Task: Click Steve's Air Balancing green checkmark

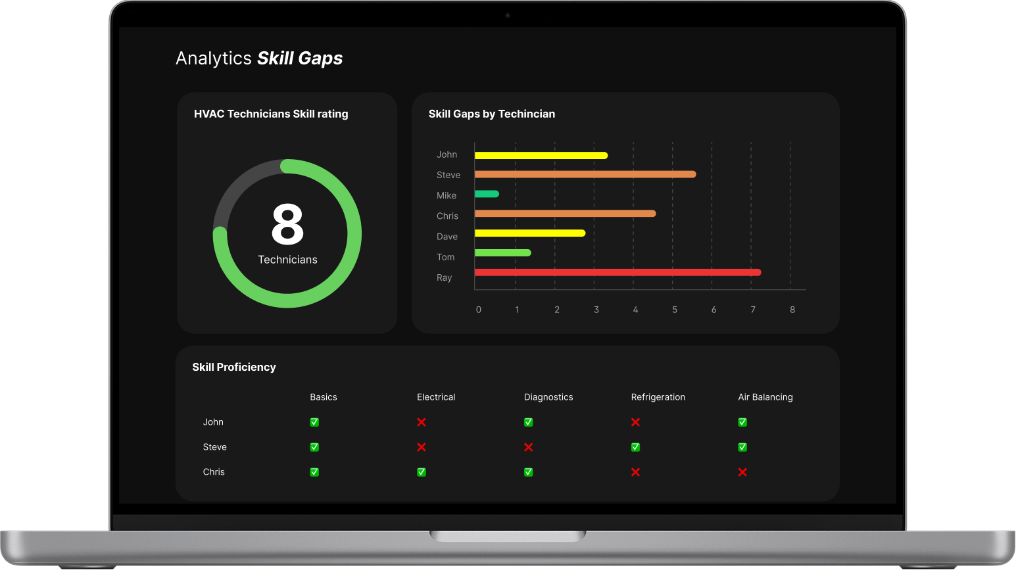Action: pos(742,447)
